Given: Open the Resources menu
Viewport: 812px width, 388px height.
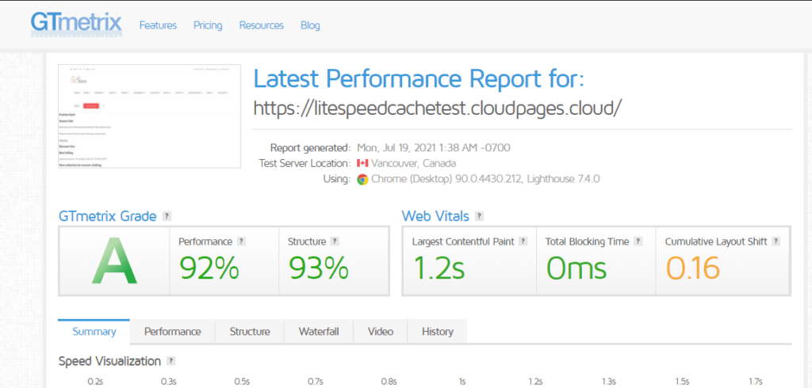Looking at the screenshot, I should click(262, 25).
